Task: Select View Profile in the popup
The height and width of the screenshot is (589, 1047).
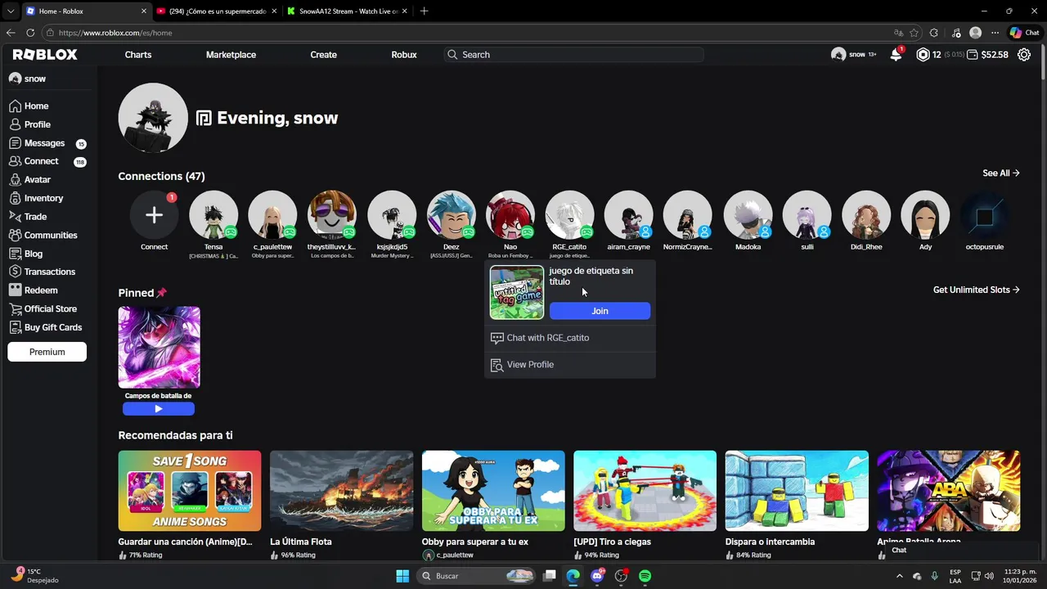Action: 570,365
